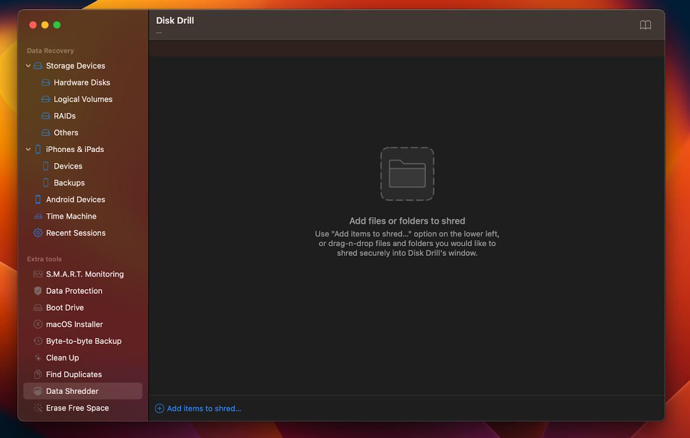
Task: Click the Clean Up sparkle icon
Action: click(38, 357)
